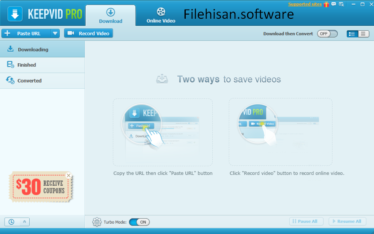Open the scheduler clock icon
This screenshot has width=374, height=234.
(x=11, y=222)
